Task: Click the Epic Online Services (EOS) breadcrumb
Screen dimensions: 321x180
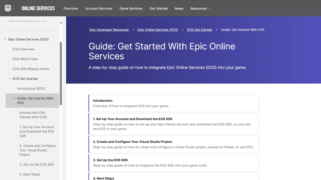Action: 158,30
